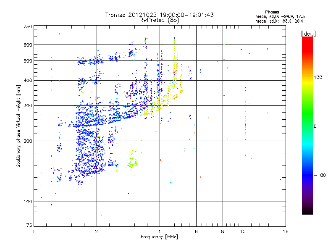Click the plot title 'Tromsø 20121025 19:00:00-19:01:43'
This screenshot has height=252, width=336.
click(x=159, y=15)
